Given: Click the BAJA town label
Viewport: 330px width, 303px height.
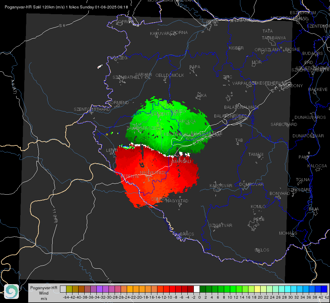Looking at the screenshot, I should pyautogui.click(x=314, y=209).
